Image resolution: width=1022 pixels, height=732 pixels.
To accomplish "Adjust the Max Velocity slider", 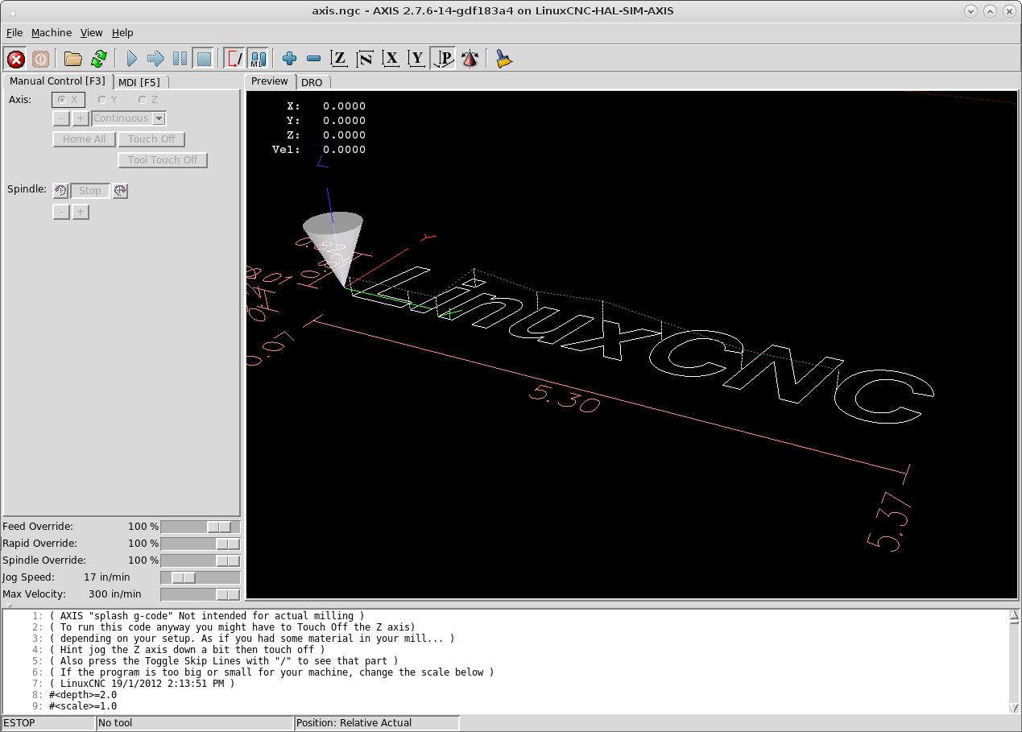I will [x=201, y=594].
